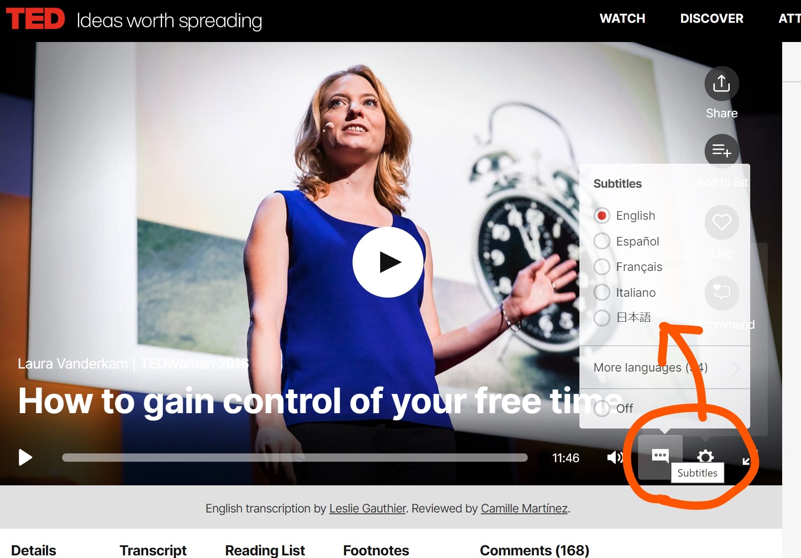Click the heart Like icon

click(721, 222)
